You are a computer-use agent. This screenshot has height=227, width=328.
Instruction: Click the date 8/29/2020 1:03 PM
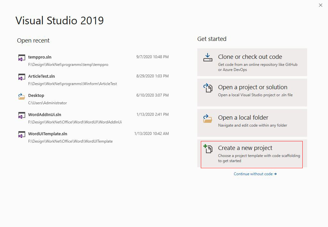(x=152, y=76)
